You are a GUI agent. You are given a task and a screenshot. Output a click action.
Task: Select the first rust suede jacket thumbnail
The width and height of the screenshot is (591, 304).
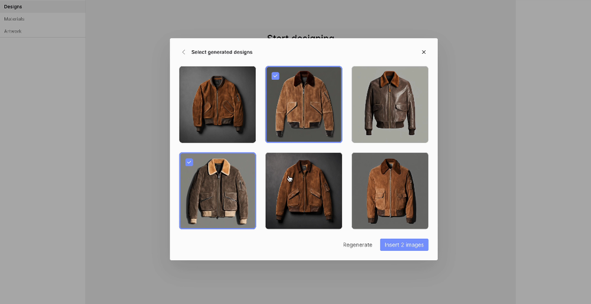(217, 105)
